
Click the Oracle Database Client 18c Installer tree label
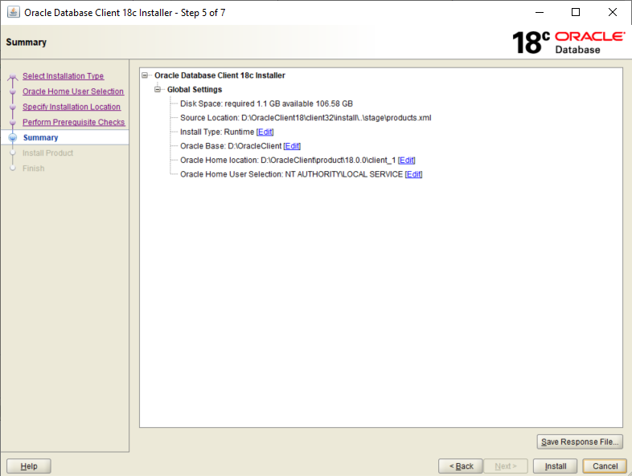click(x=220, y=75)
